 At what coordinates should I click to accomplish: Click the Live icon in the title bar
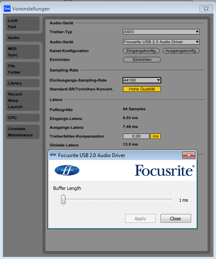(x=7, y=8)
